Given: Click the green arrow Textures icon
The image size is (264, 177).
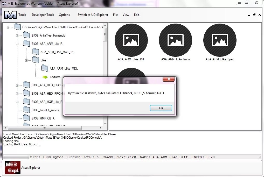Looking at the screenshot, I should click(x=45, y=77).
